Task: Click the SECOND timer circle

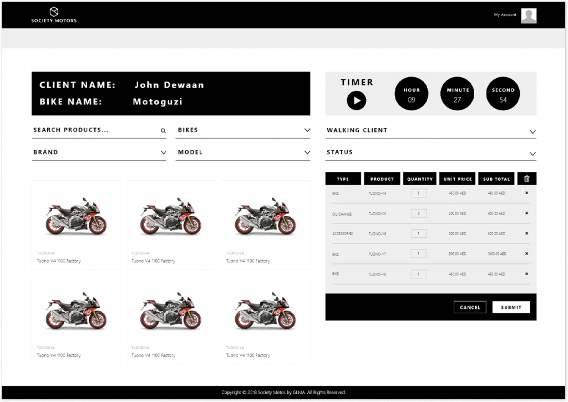Action: tap(503, 94)
